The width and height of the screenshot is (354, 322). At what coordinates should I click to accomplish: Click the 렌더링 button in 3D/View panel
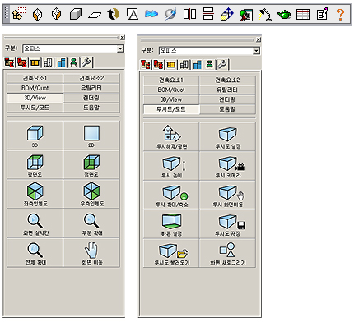[91, 98]
